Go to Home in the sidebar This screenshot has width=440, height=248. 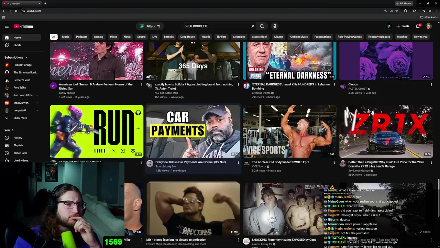[x=21, y=38]
